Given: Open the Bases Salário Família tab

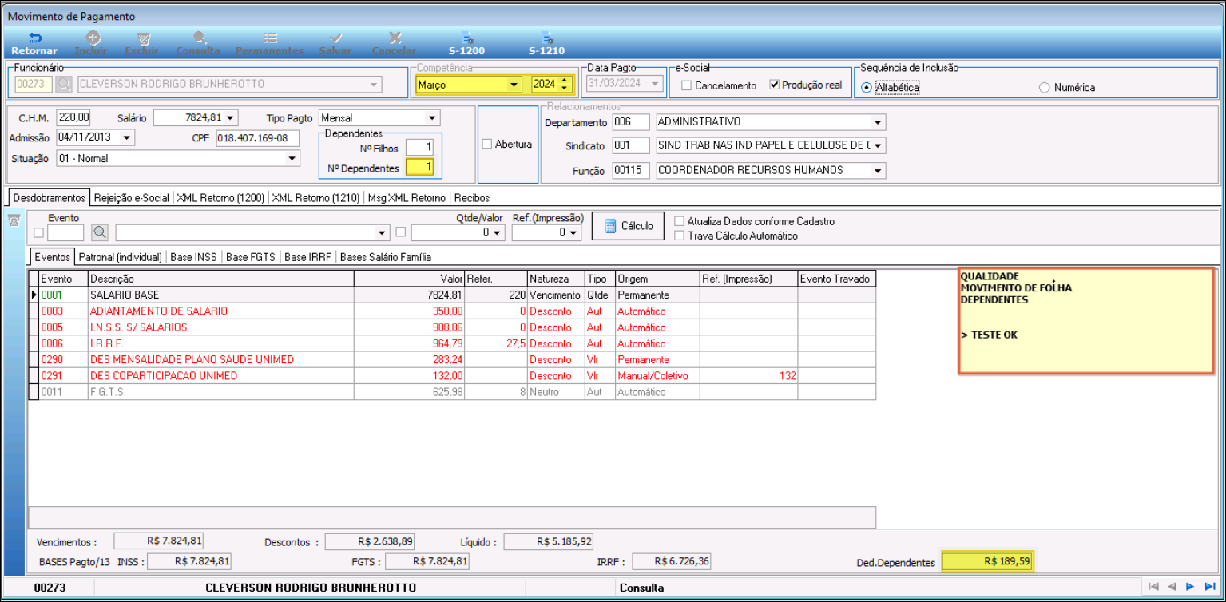Looking at the screenshot, I should 386,257.
